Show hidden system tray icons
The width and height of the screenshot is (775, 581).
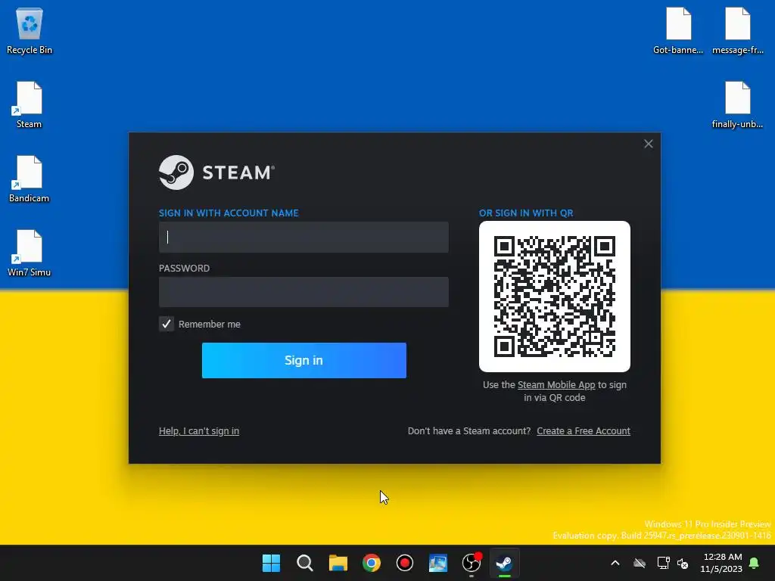[615, 563]
